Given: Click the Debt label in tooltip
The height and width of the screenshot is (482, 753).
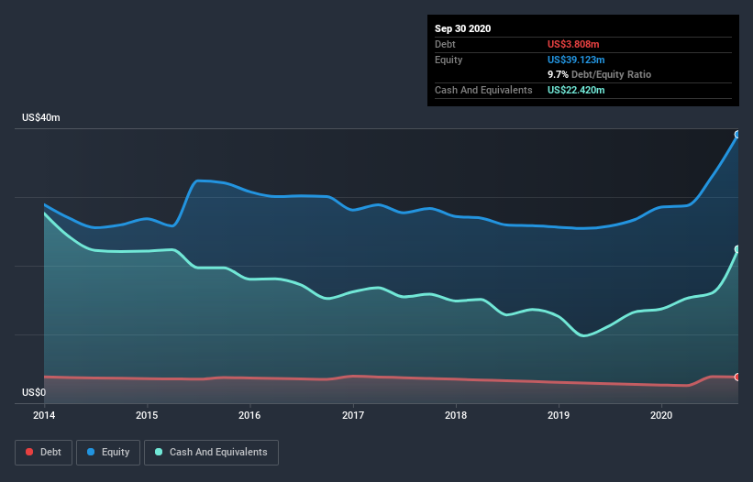Looking at the screenshot, I should pyautogui.click(x=445, y=44).
